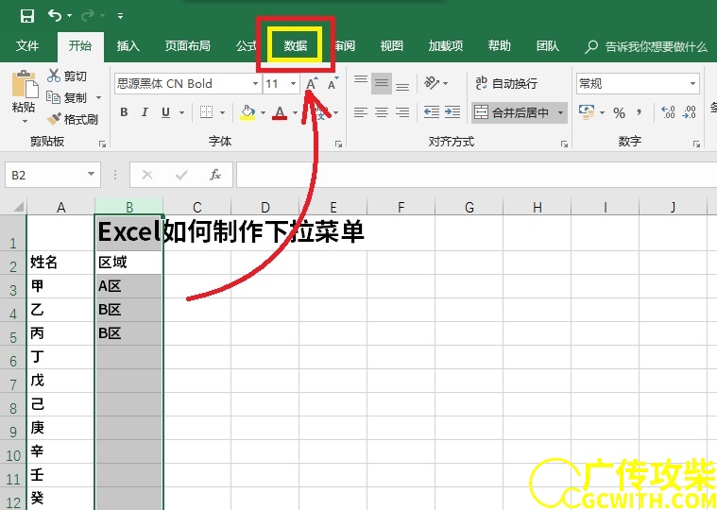Click the Cut (剪切) scissors icon
The height and width of the screenshot is (510, 717).
(54, 76)
